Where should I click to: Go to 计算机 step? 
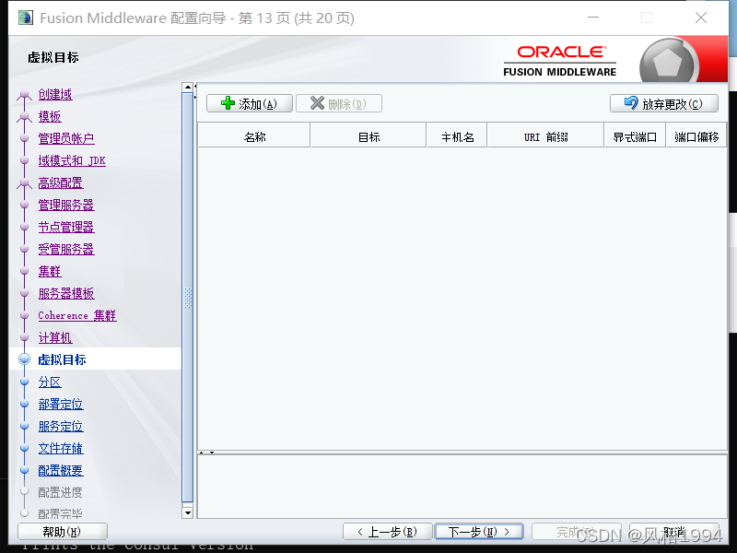(55, 337)
